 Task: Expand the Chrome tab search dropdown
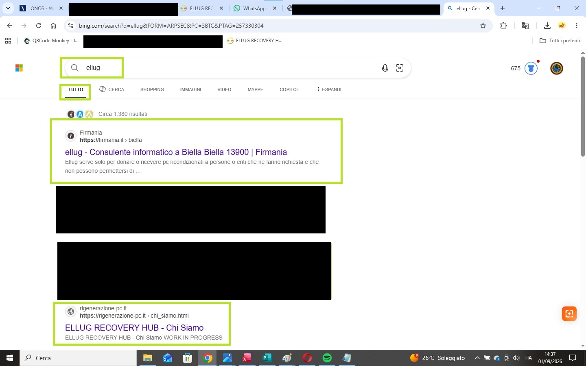coord(8,8)
